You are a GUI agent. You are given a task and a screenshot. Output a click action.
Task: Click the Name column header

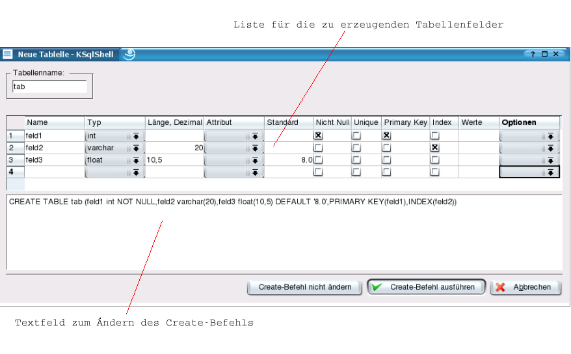[x=55, y=122]
